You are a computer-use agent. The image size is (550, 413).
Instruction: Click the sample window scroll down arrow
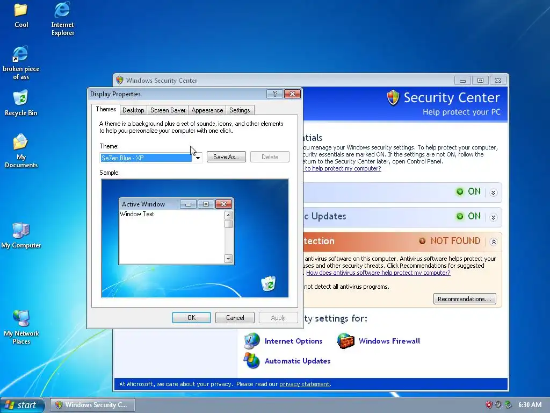228,259
